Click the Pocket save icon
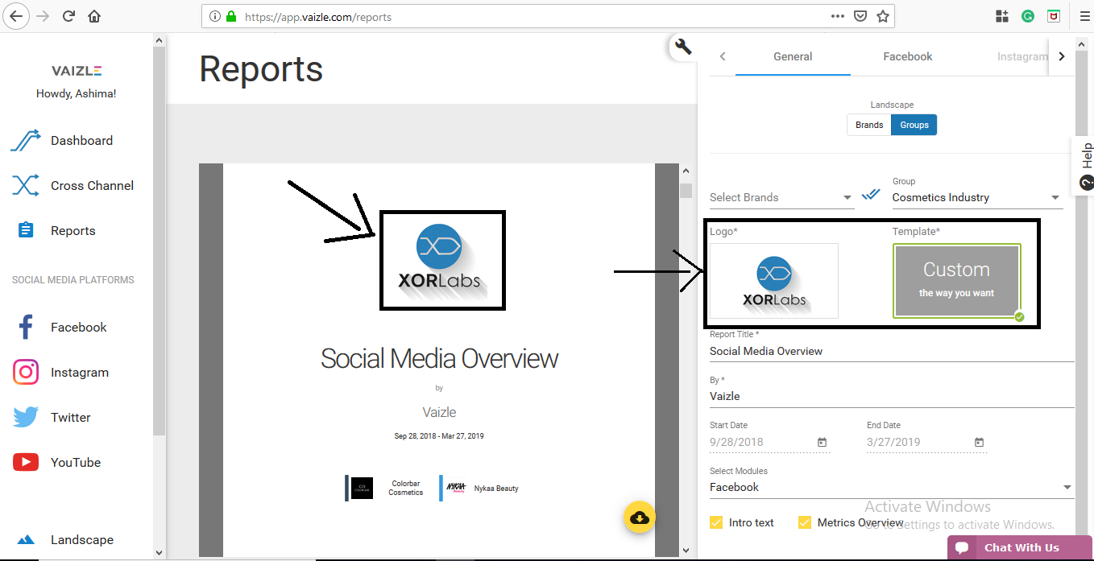 pyautogui.click(x=860, y=16)
